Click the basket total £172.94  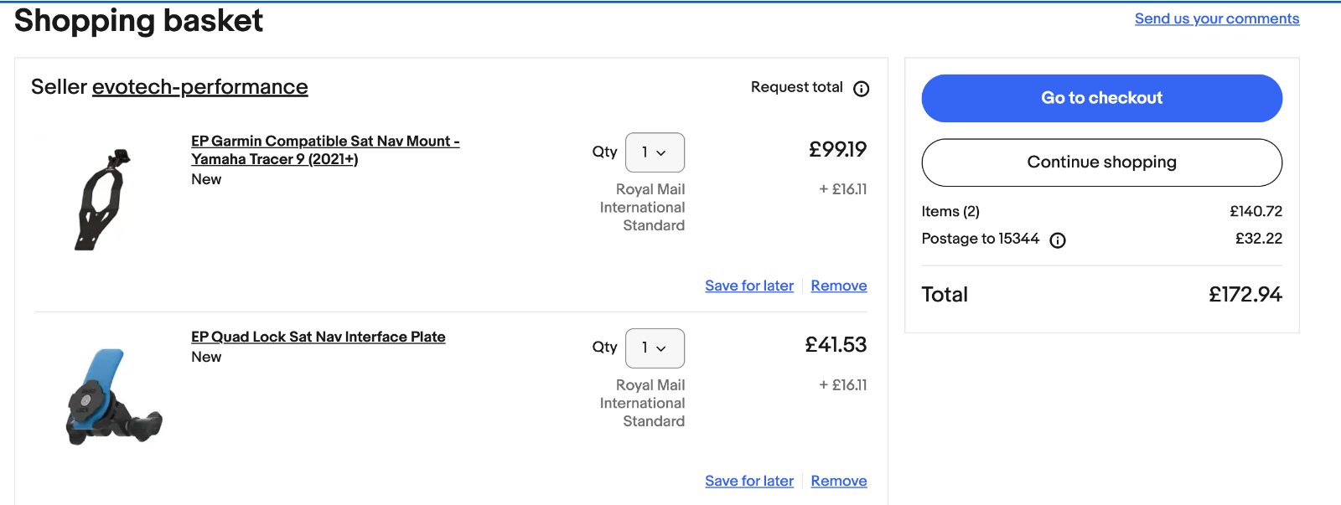1245,295
